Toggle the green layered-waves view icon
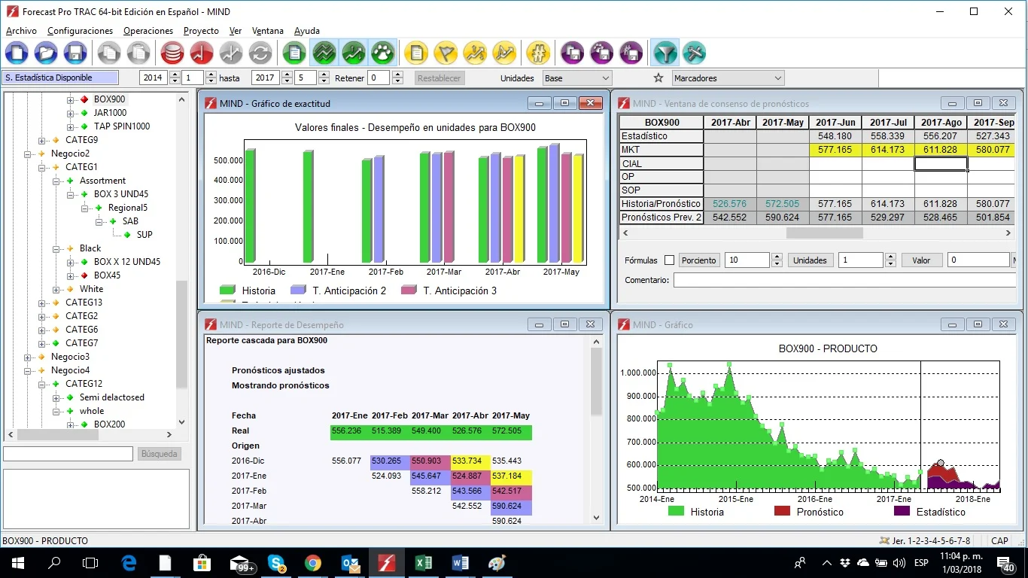Image resolution: width=1028 pixels, height=578 pixels. click(x=324, y=53)
